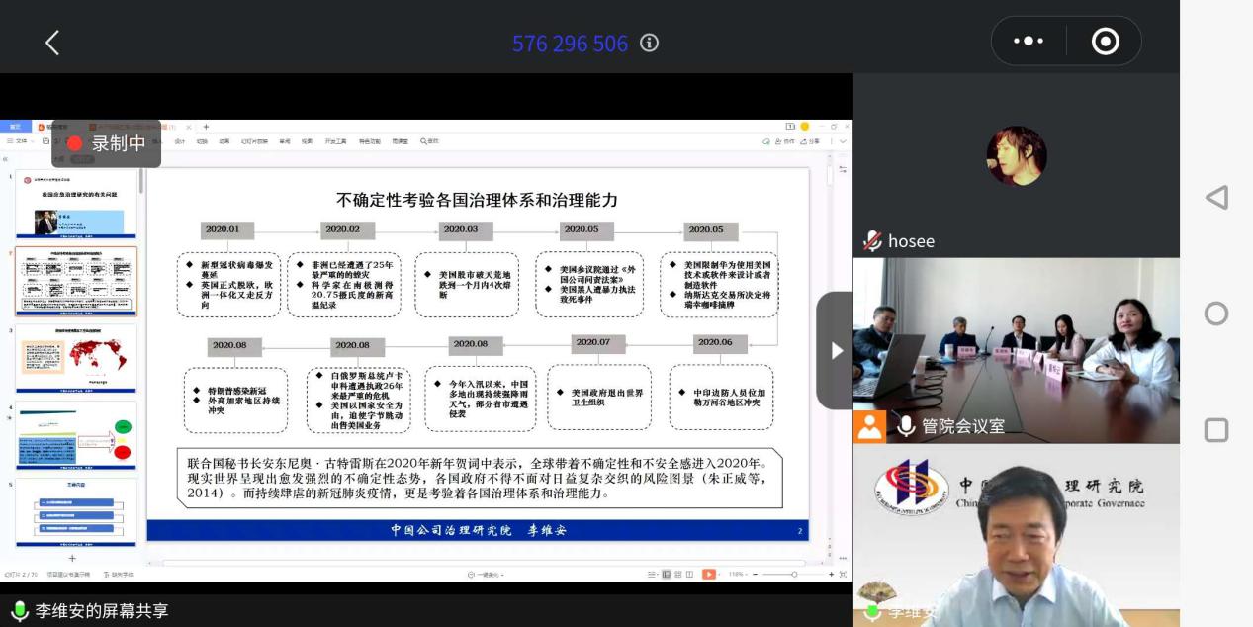The height and width of the screenshot is (627, 1253).
Task: Click the slideshow play button in status bar
Action: pos(709,574)
